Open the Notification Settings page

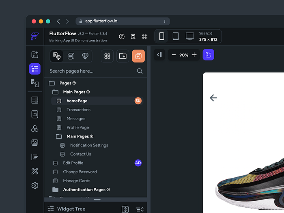pyautogui.click(x=89, y=145)
